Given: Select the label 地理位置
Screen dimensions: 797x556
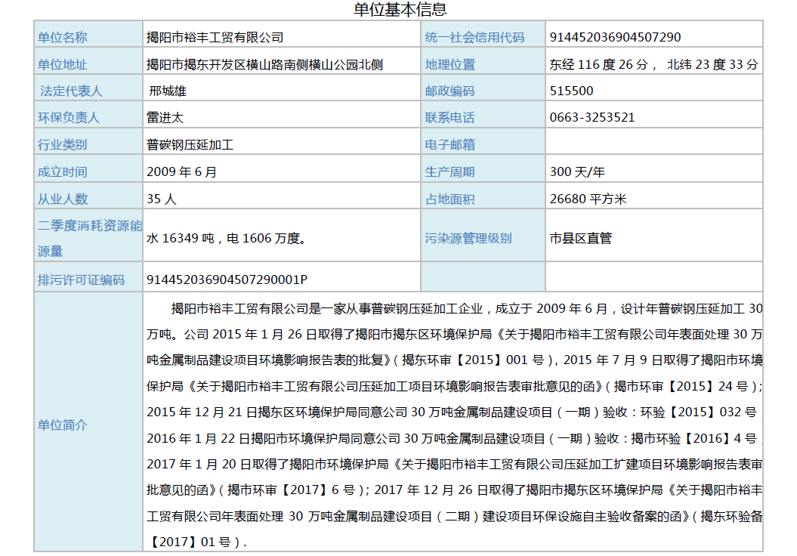Looking at the screenshot, I should pyautogui.click(x=449, y=64).
